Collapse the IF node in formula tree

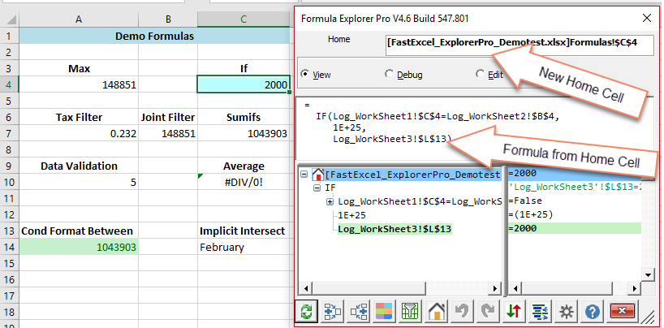(317, 188)
